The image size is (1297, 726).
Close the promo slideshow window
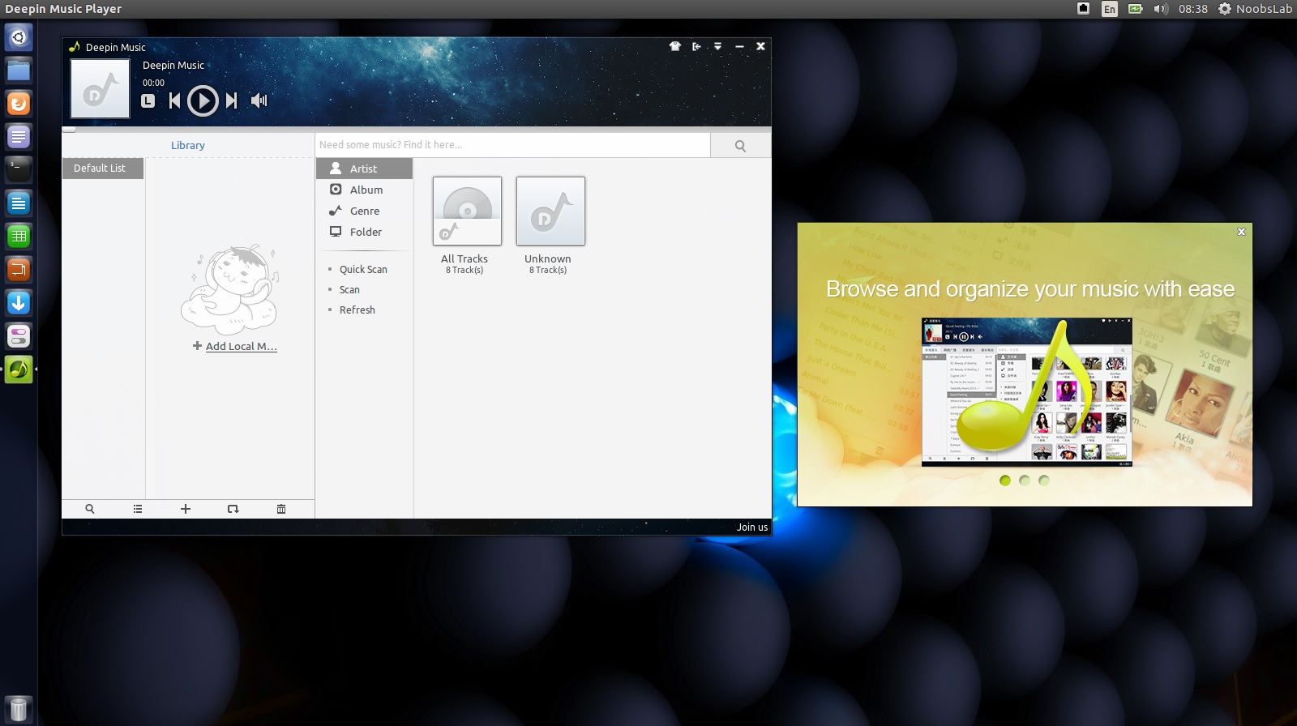point(1241,232)
